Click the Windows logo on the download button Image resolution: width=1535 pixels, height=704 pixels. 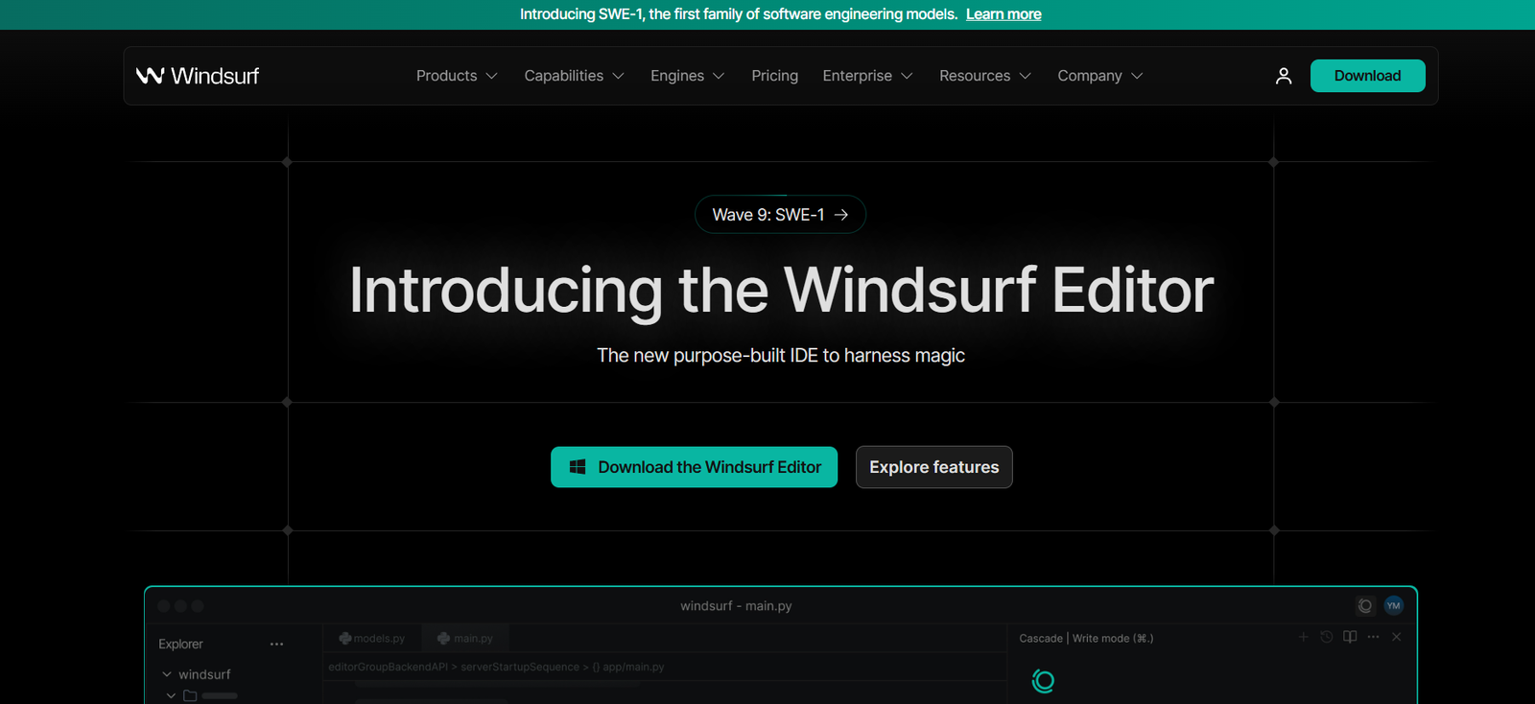point(578,467)
